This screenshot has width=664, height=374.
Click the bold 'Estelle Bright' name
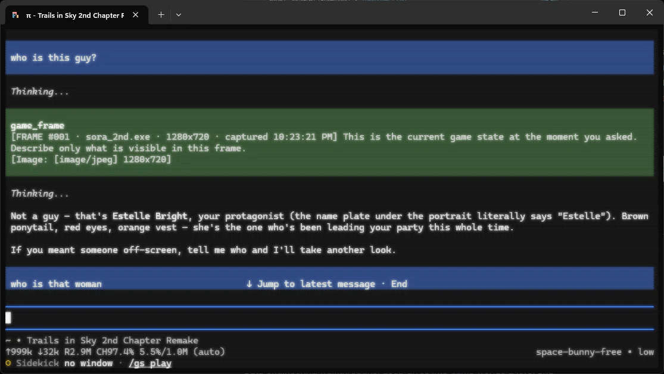pos(150,216)
